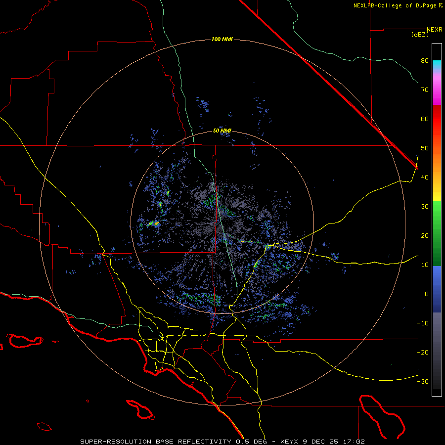445x445 pixels.
Task: Click the 60 value on the dBZ scale
Action: click(425, 119)
